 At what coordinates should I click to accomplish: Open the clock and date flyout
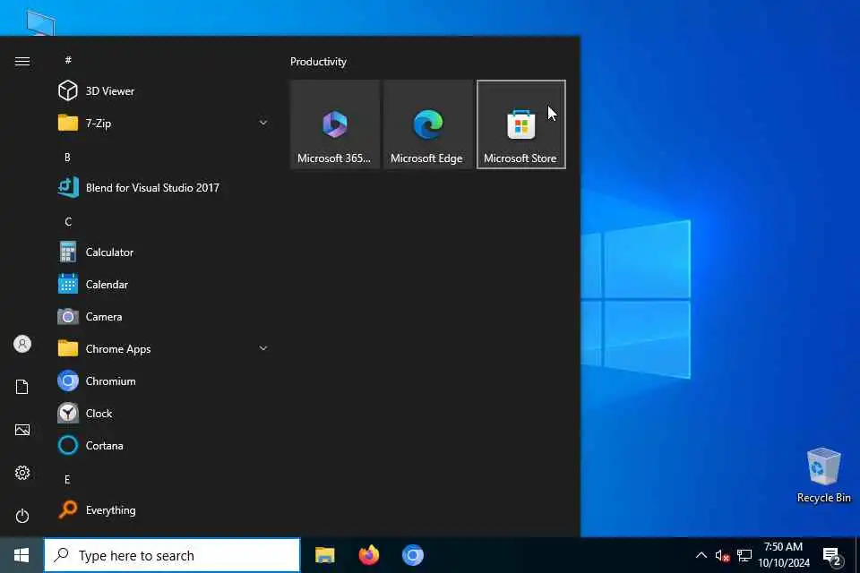coord(784,555)
